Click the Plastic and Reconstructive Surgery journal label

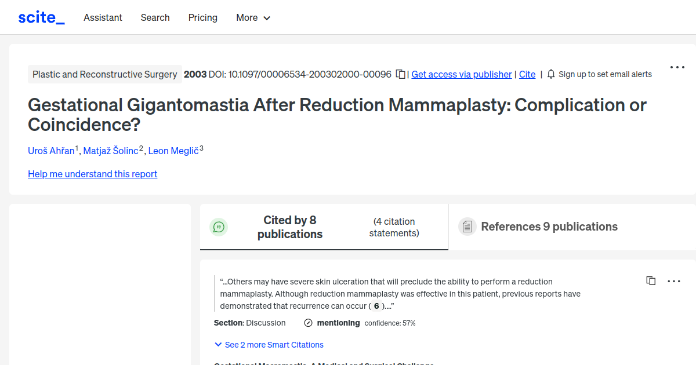point(104,74)
